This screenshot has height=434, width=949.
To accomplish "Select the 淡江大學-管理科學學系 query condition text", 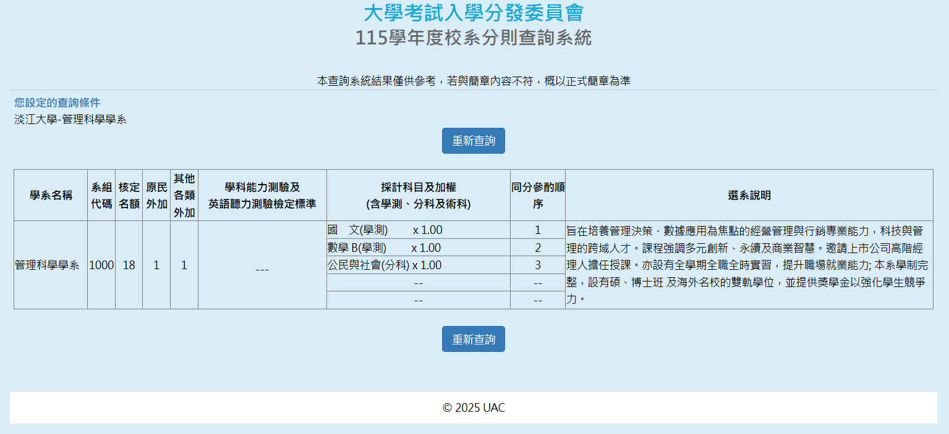I will (x=70, y=120).
